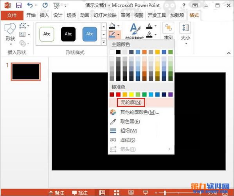Screen dimensions: 234x196
Task: Open WordArt Quick Styles icon
Action: tap(135, 29)
